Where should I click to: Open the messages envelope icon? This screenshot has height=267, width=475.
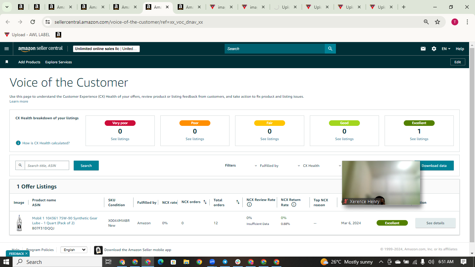[423, 49]
